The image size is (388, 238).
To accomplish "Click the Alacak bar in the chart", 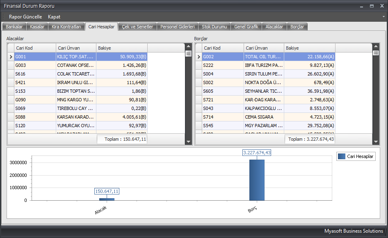I will click(x=107, y=199).
